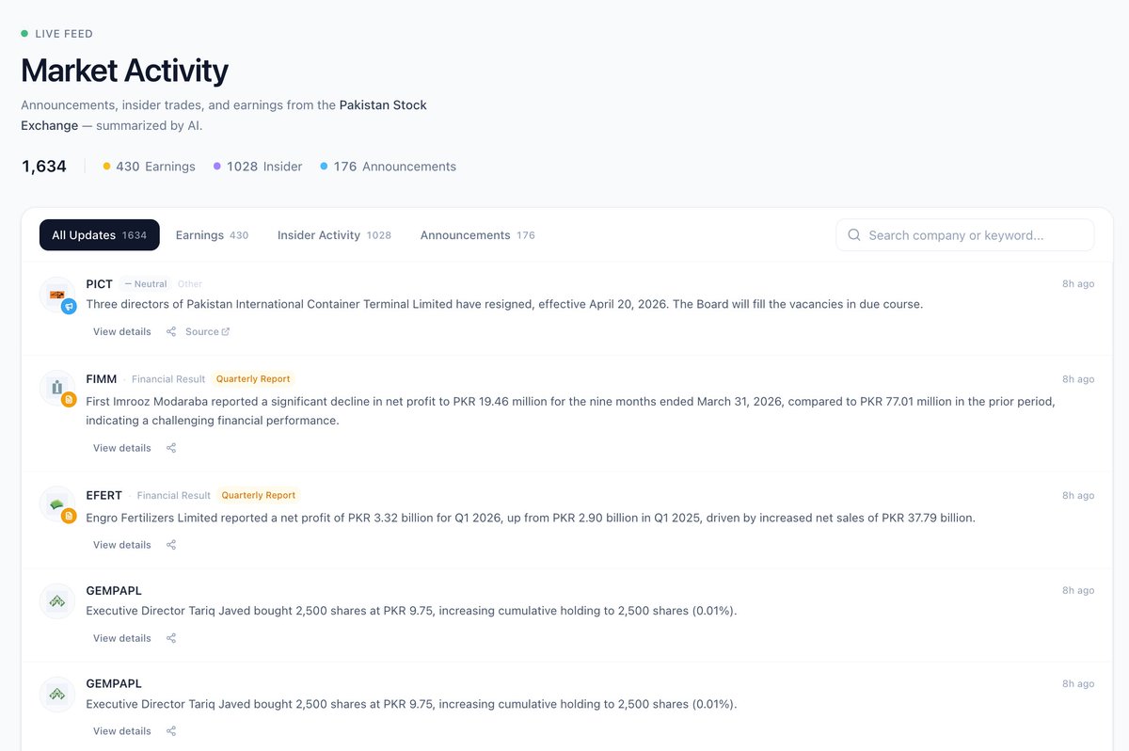Share the second GEMPAPL insider trade

point(171,731)
